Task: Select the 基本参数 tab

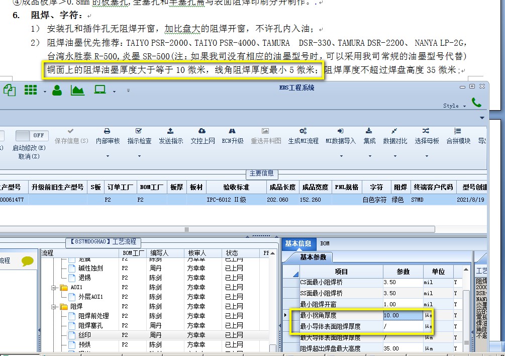Action: (x=313, y=257)
